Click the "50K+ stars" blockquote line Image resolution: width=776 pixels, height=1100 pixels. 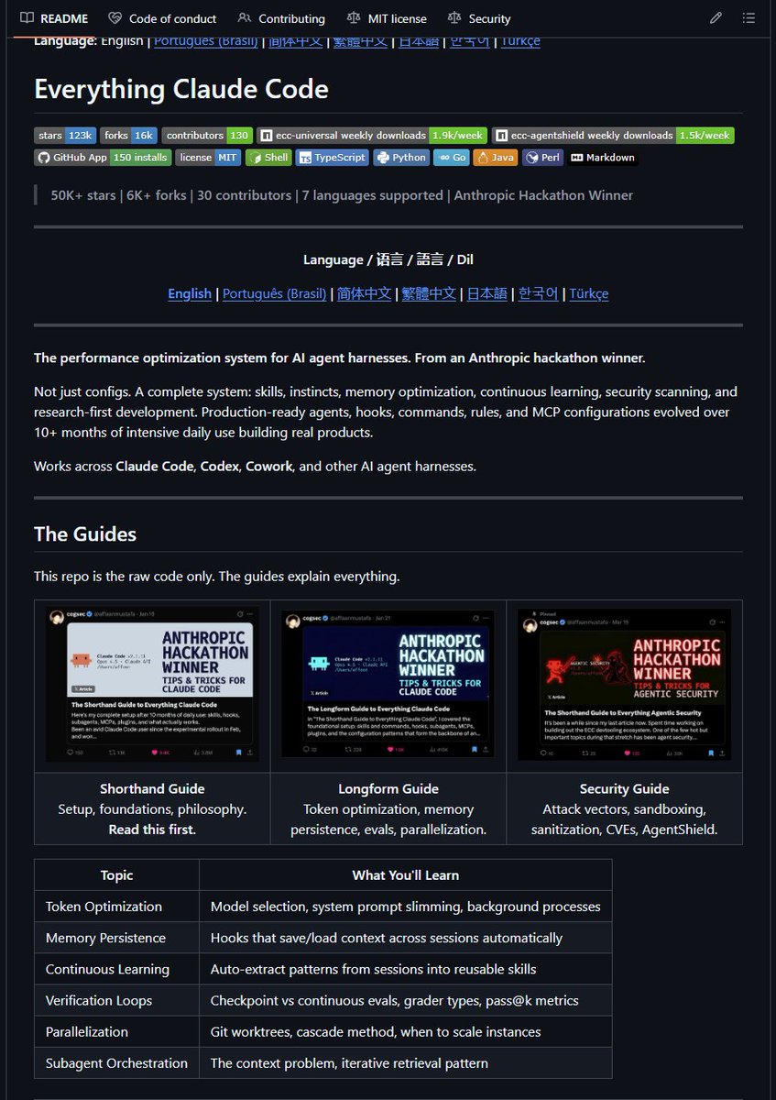(342, 194)
